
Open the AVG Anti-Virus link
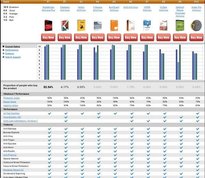coord(131,7)
